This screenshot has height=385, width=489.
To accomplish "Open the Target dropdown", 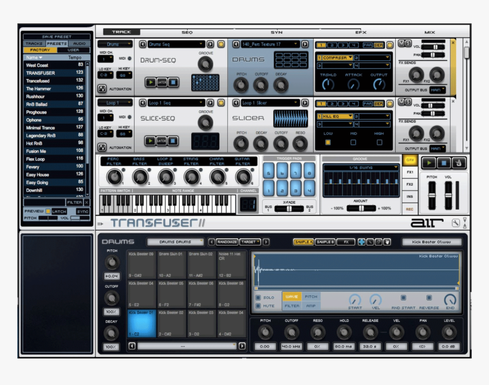I will point(250,242).
